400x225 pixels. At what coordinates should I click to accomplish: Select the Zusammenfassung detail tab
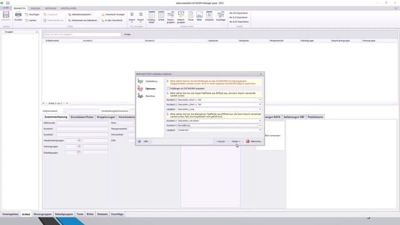coord(56,117)
